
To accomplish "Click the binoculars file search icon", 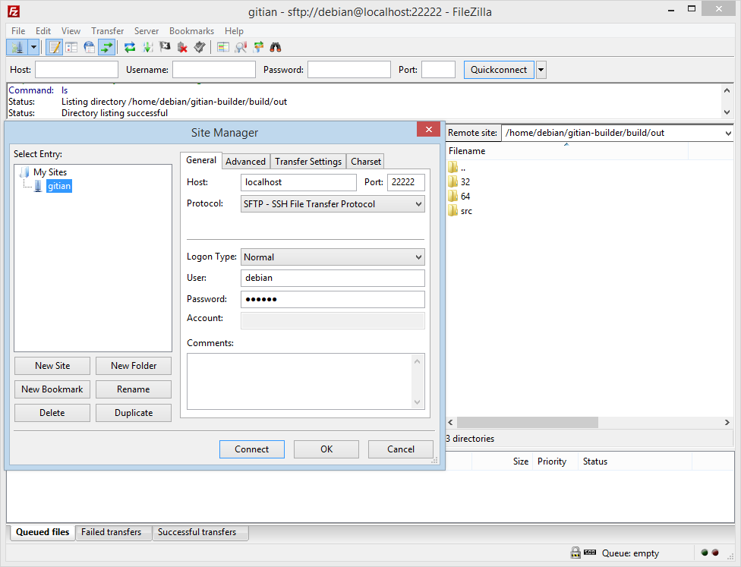I will tap(276, 47).
